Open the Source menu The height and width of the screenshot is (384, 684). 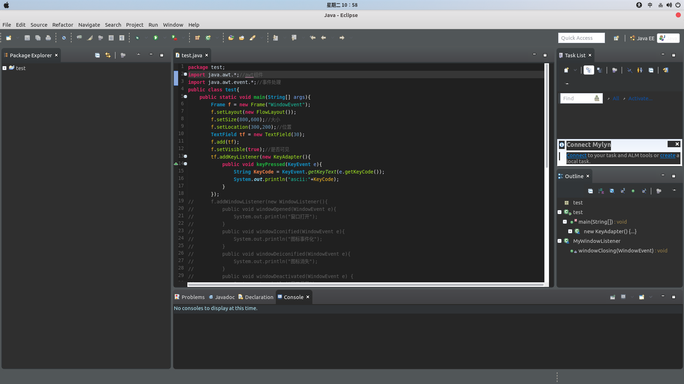coord(39,25)
